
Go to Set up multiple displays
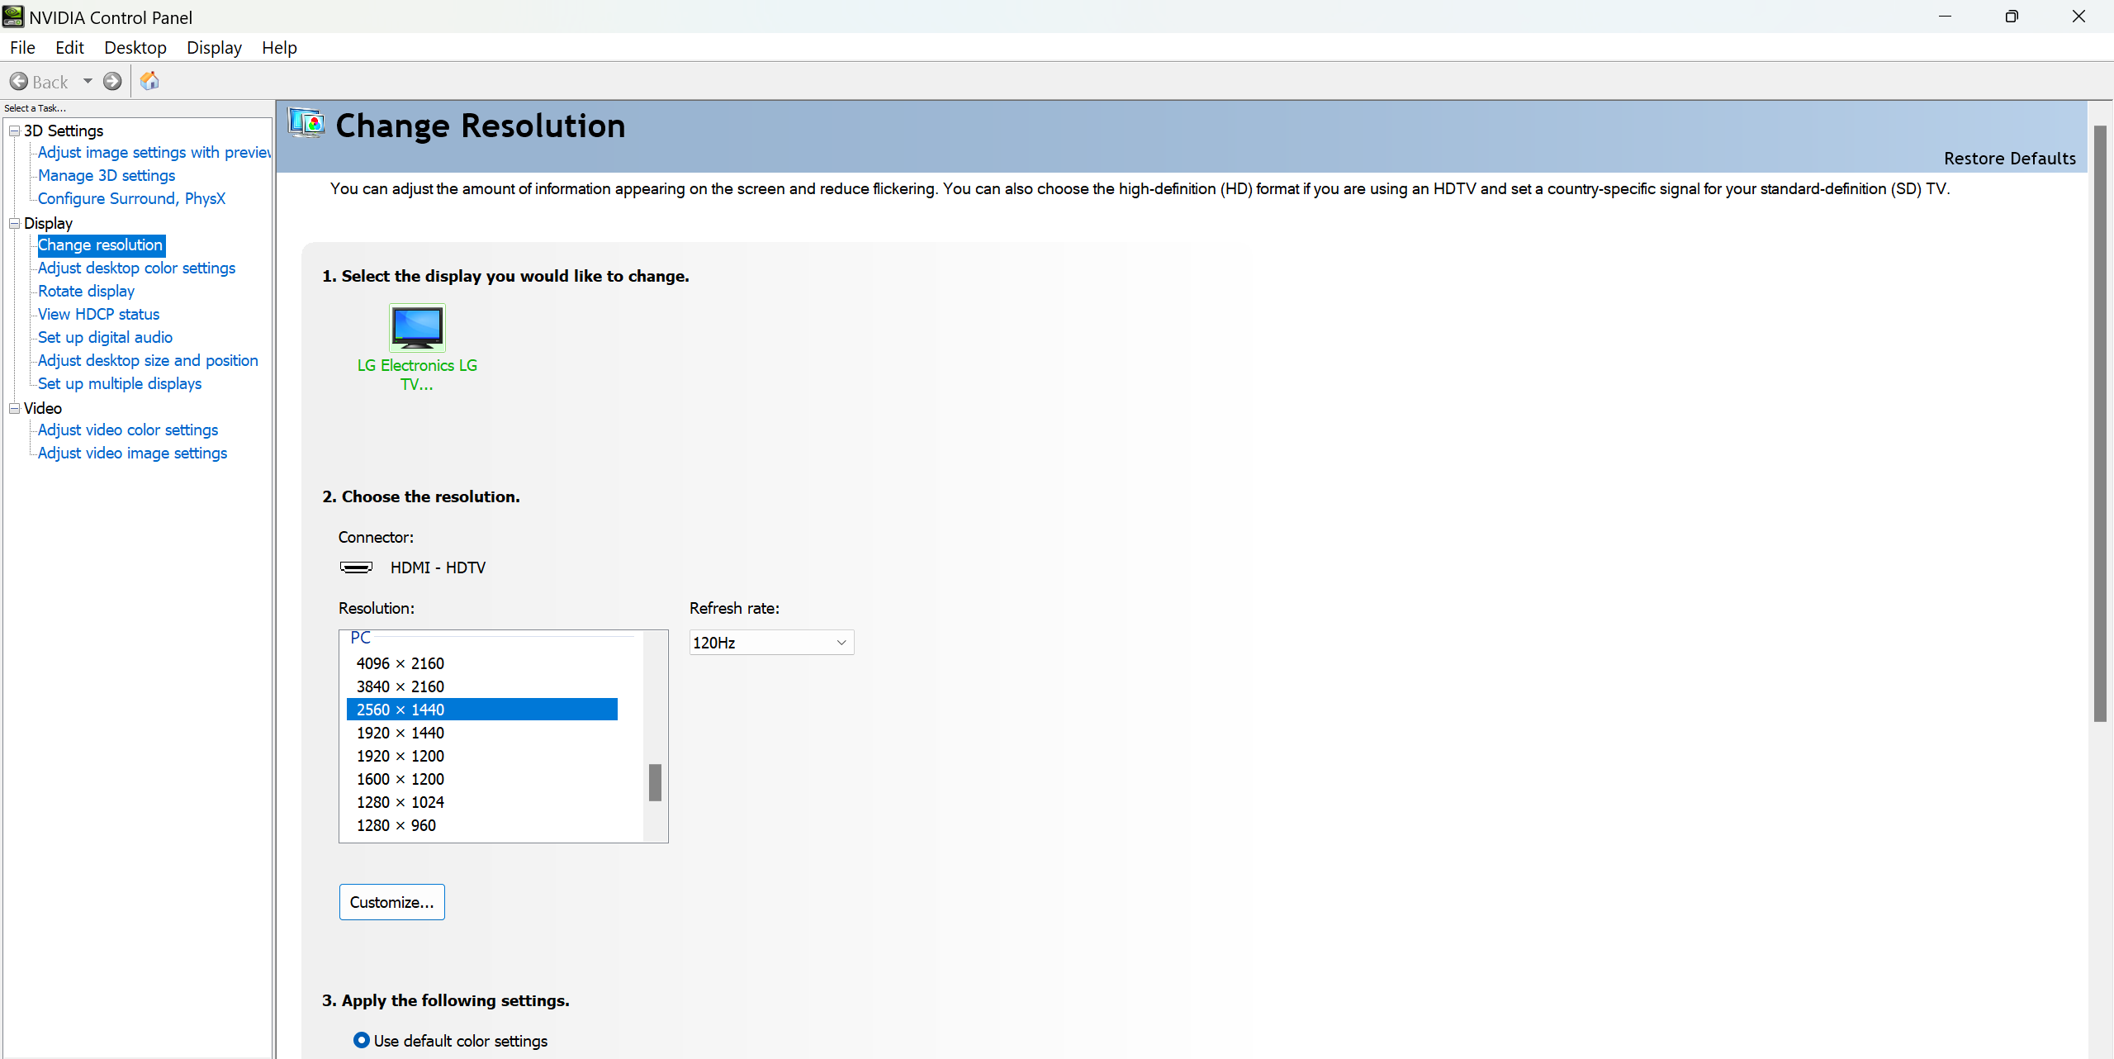click(x=120, y=384)
